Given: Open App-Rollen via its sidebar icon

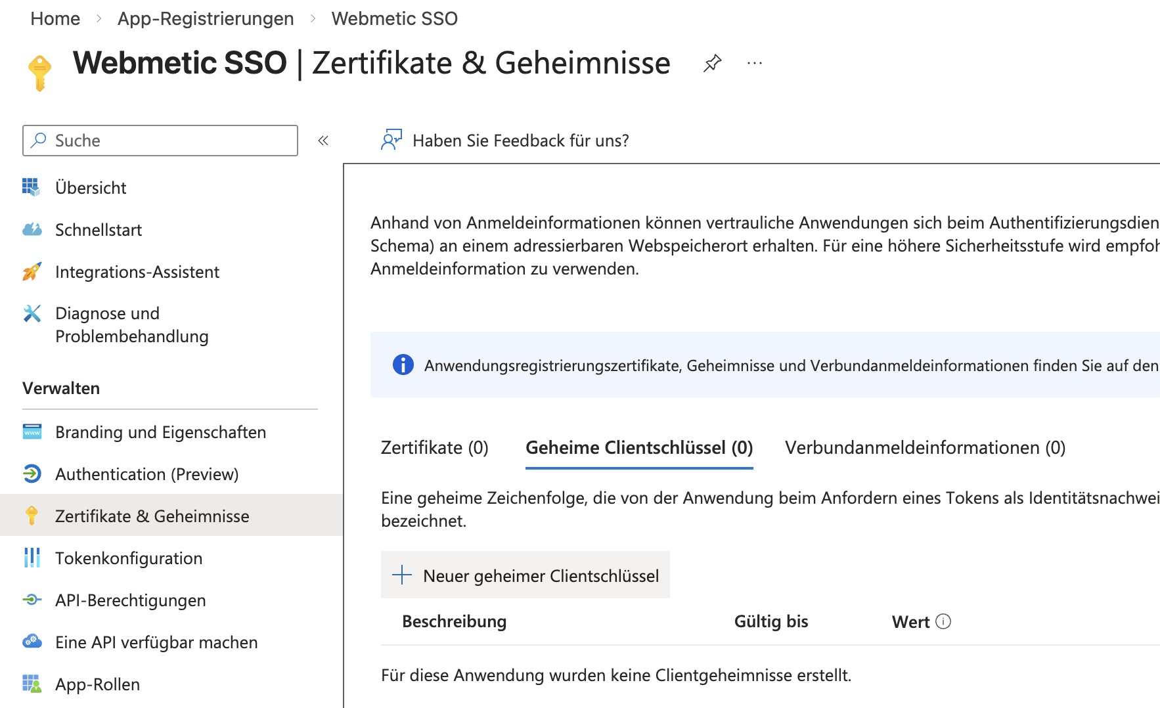Looking at the screenshot, I should [x=31, y=684].
